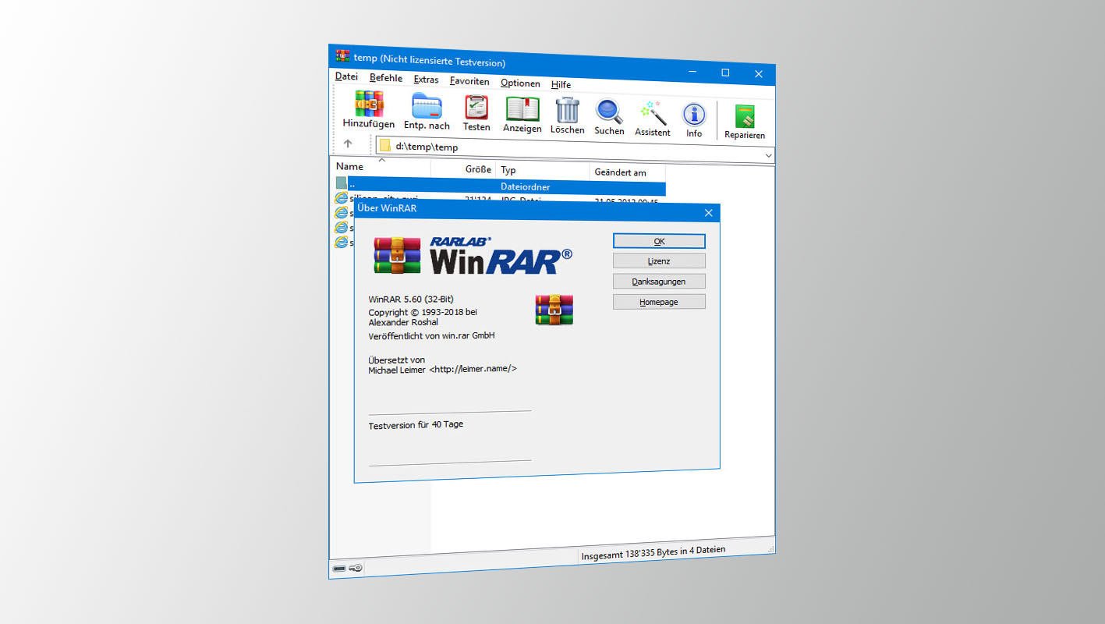
Task: Click the key icon in status bar
Action: (x=356, y=568)
